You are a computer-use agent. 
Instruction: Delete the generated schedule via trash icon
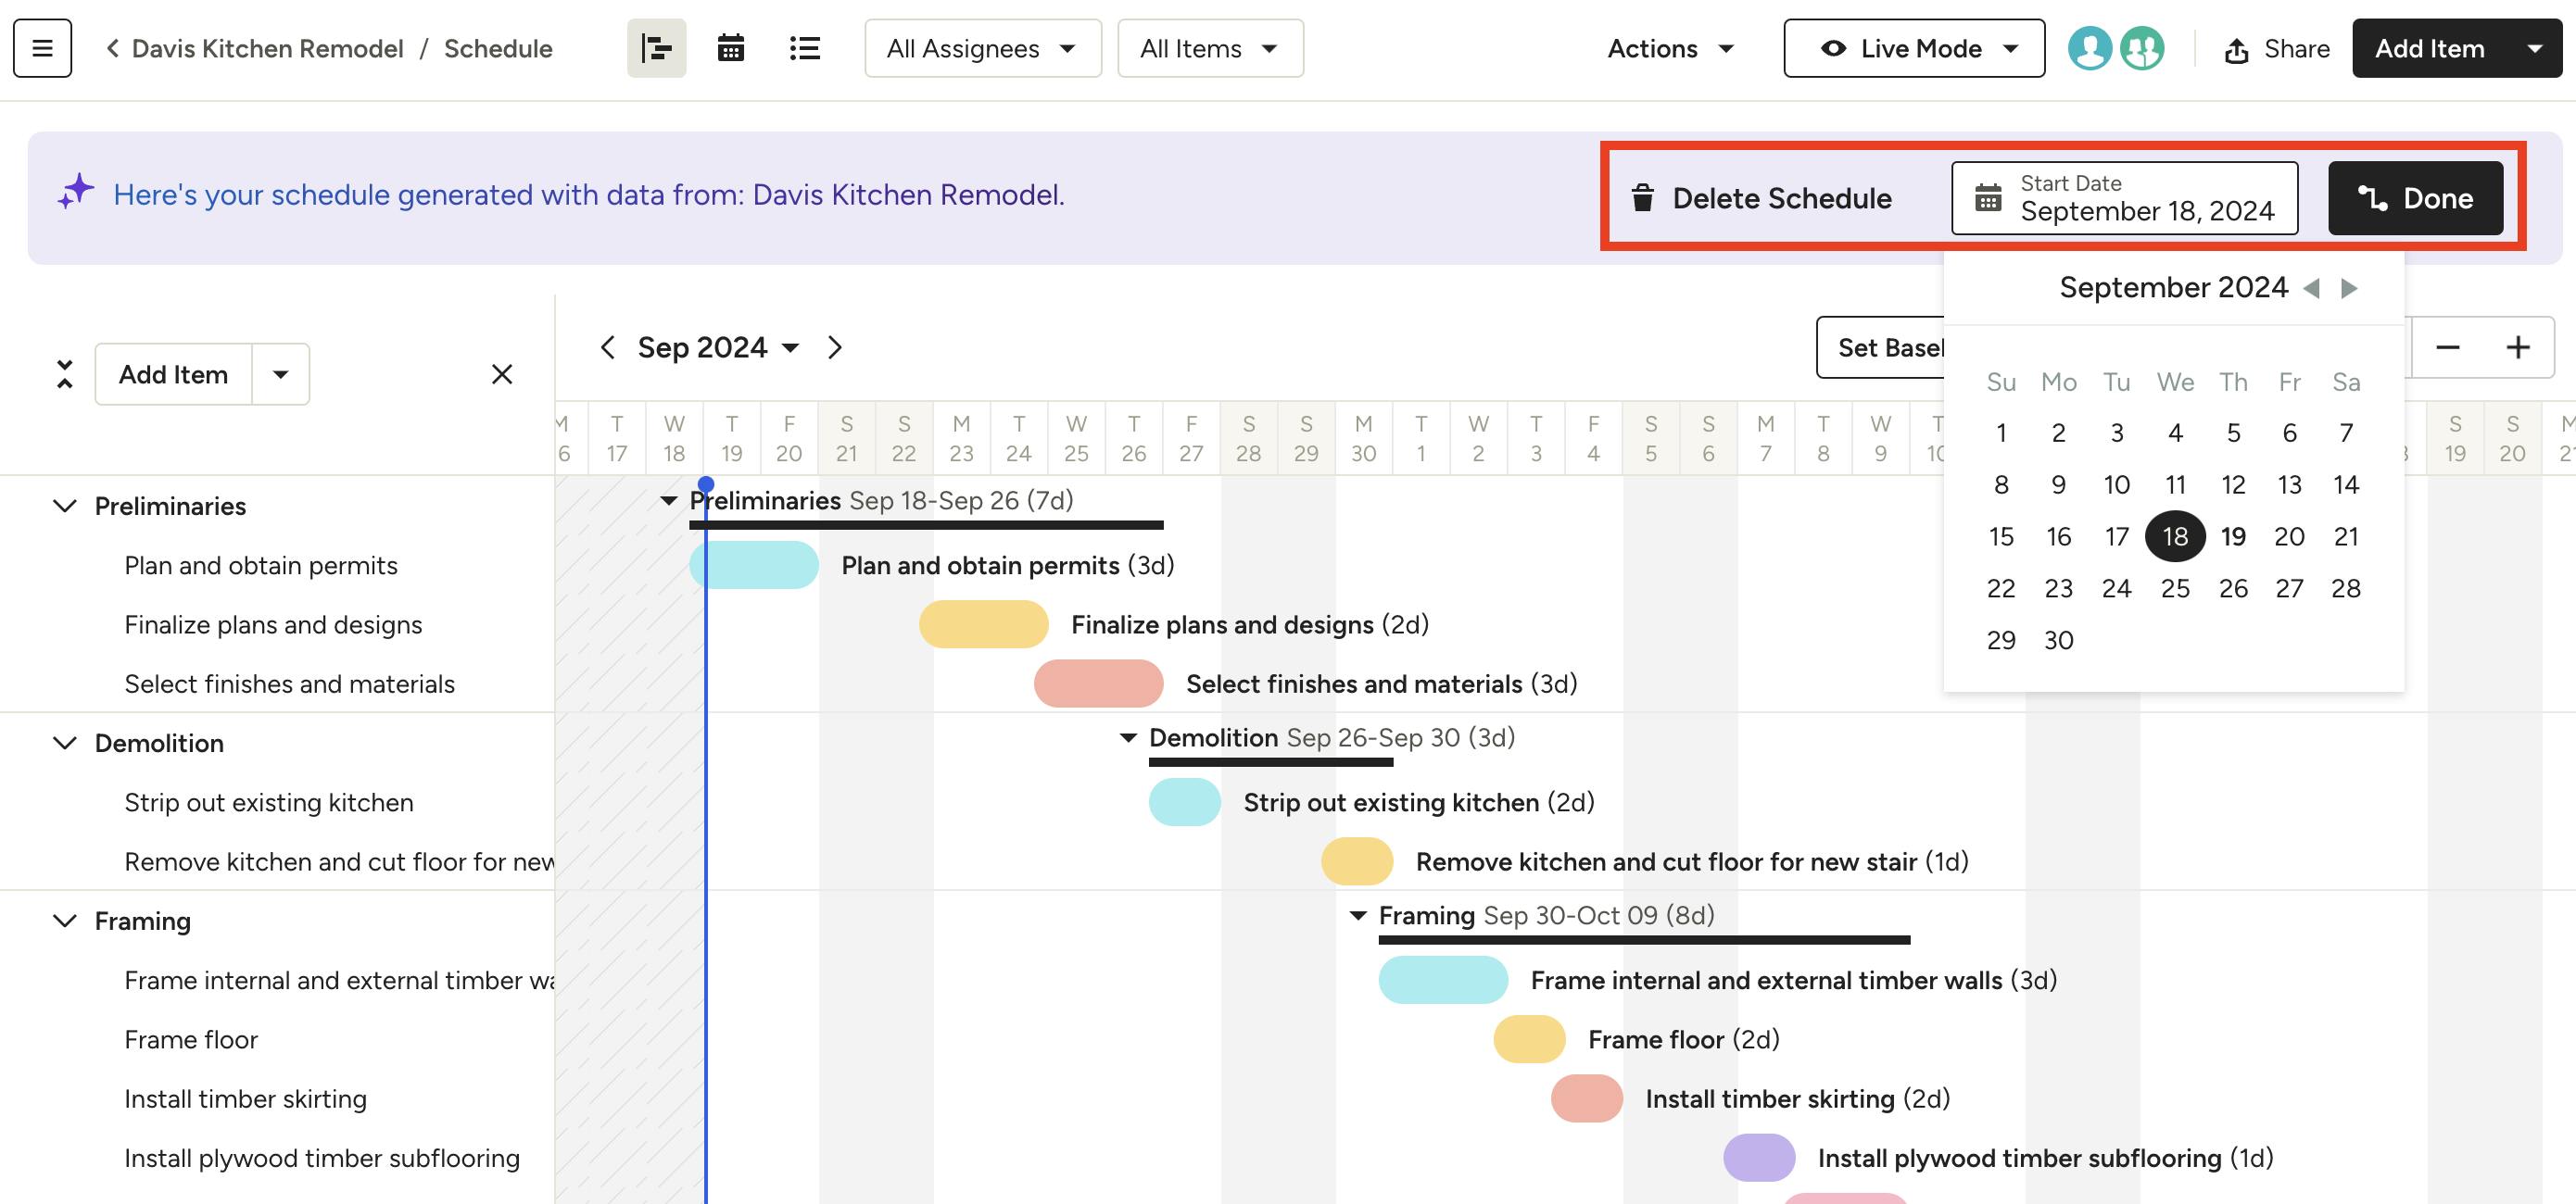pyautogui.click(x=1643, y=198)
